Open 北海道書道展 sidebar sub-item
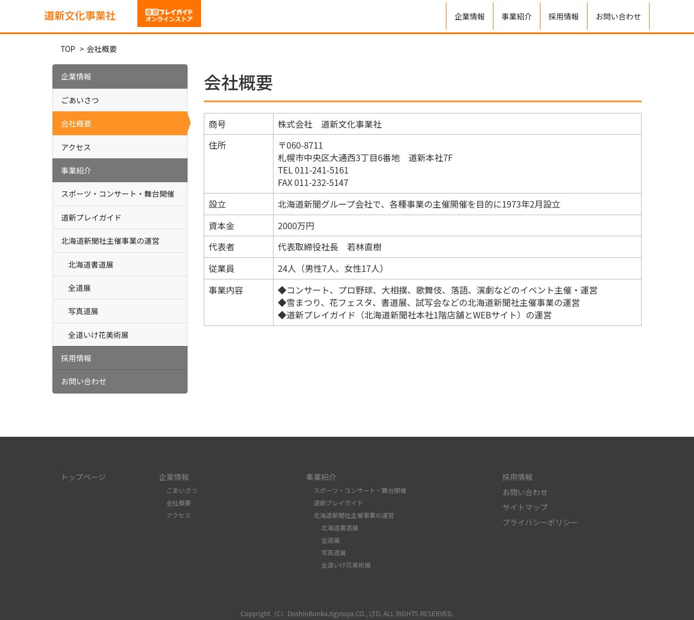 [120, 264]
